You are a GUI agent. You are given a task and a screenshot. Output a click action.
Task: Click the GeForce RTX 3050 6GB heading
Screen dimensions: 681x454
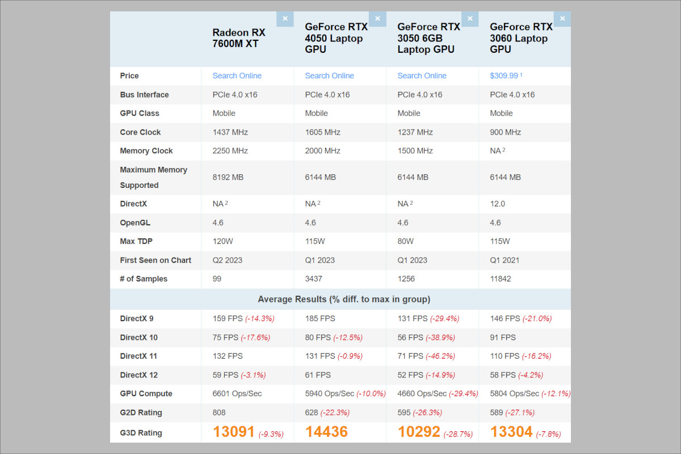428,38
